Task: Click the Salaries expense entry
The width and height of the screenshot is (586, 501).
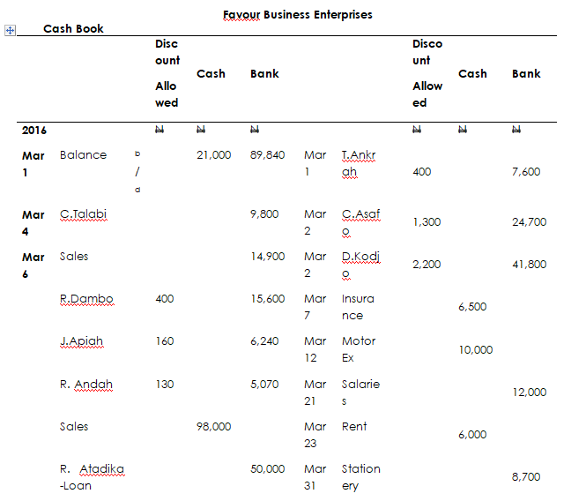Action: [360, 393]
